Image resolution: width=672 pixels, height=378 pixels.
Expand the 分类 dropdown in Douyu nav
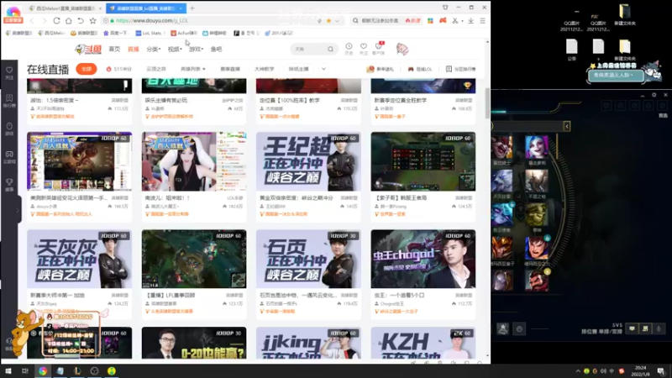(x=154, y=50)
